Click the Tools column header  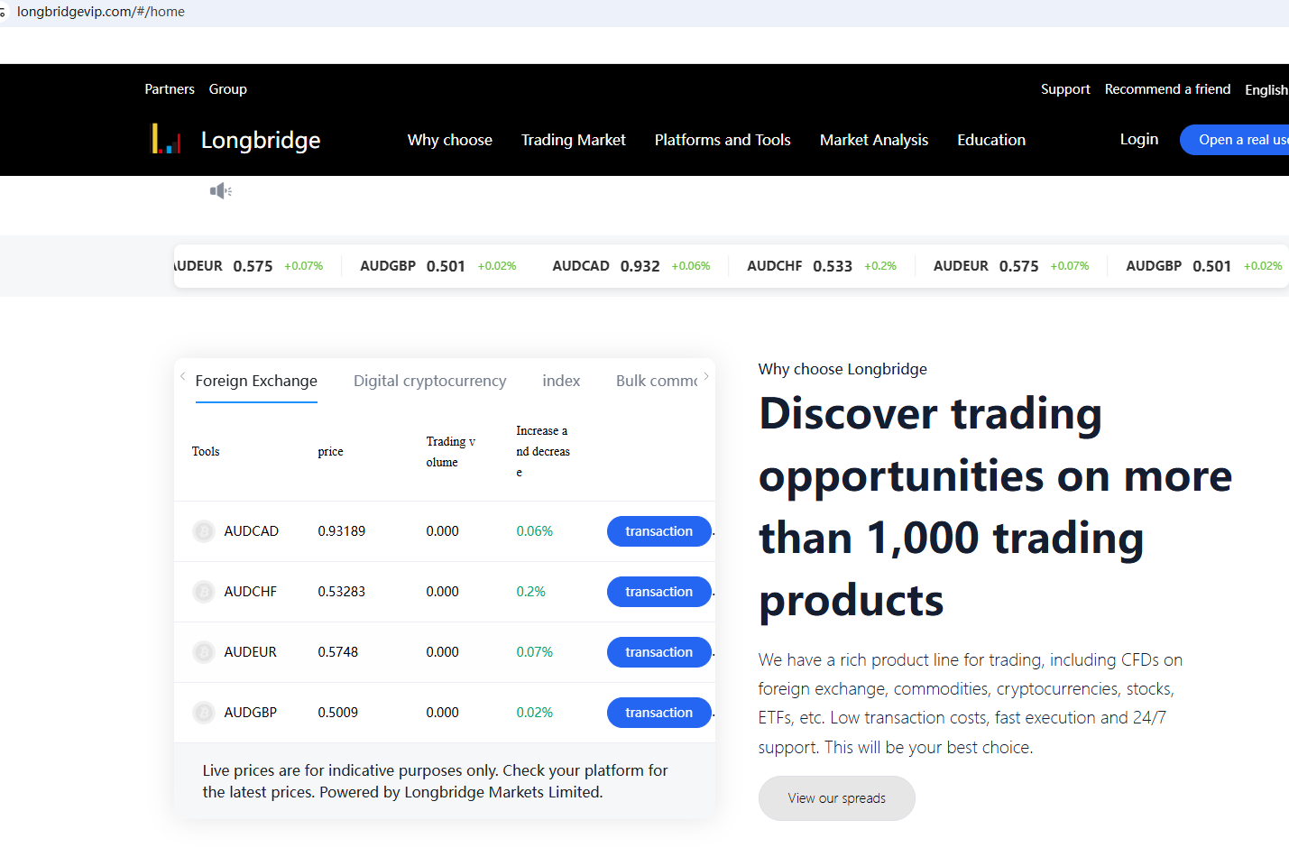click(x=206, y=452)
